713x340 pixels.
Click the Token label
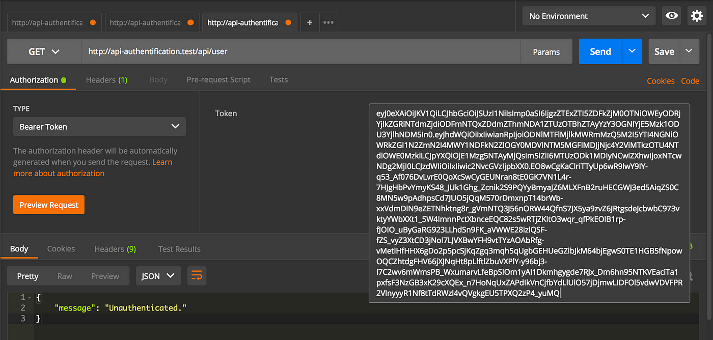(x=226, y=113)
